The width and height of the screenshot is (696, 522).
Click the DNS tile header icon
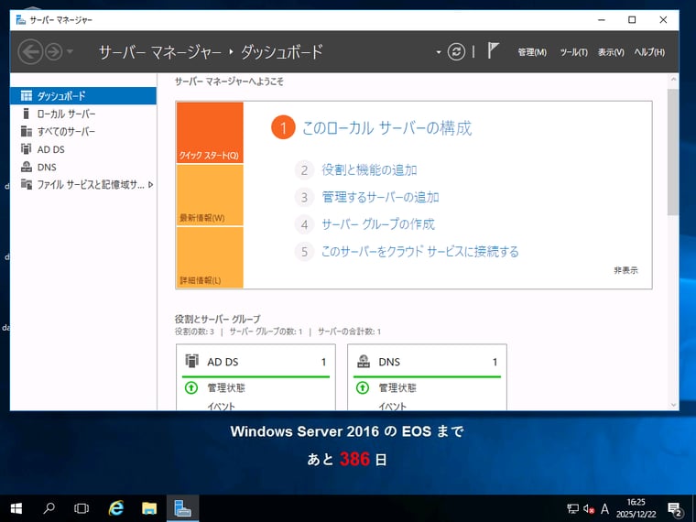[x=364, y=362]
